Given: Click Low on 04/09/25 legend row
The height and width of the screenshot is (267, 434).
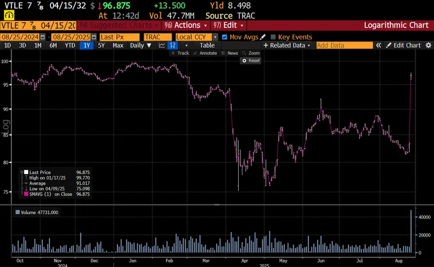Looking at the screenshot, I should click(57, 189).
